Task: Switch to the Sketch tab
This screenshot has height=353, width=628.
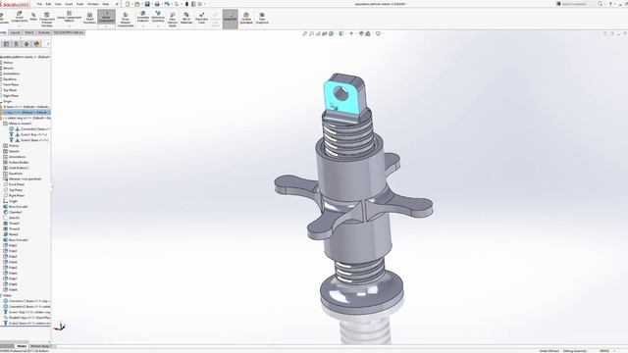Action: coord(29,32)
